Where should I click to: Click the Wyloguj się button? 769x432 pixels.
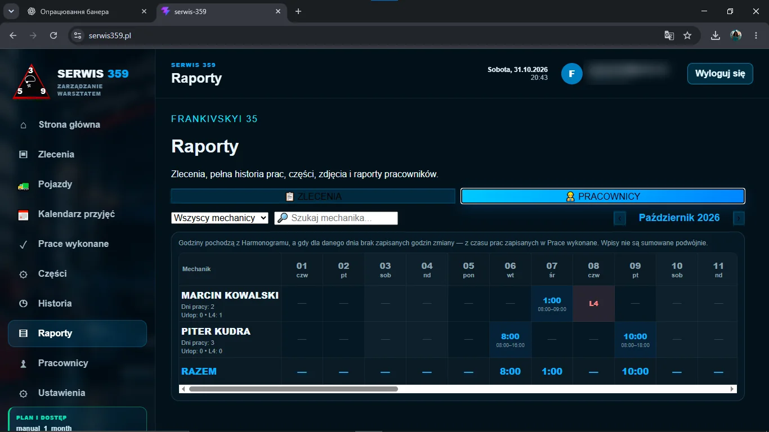[720, 74]
